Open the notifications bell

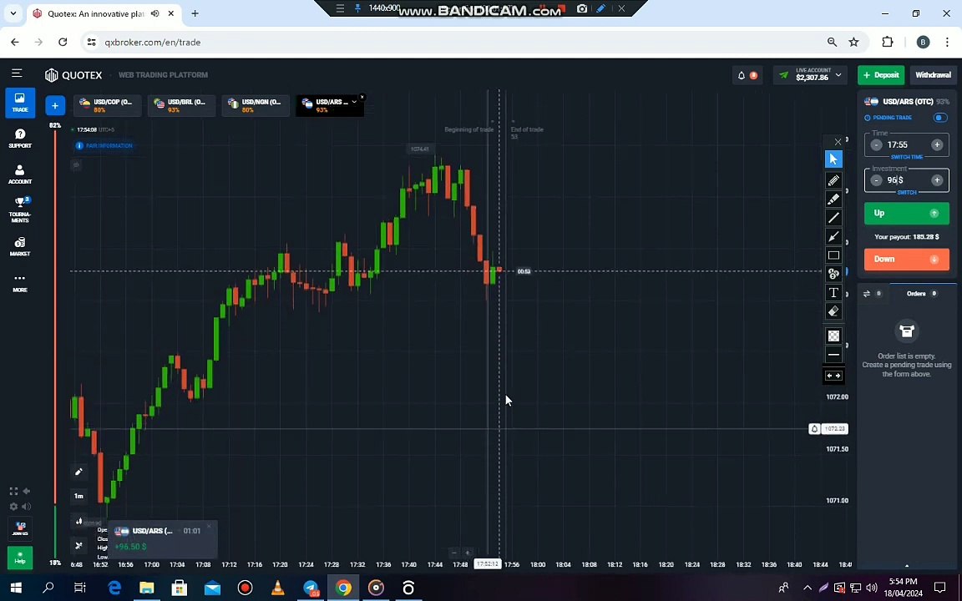click(742, 75)
